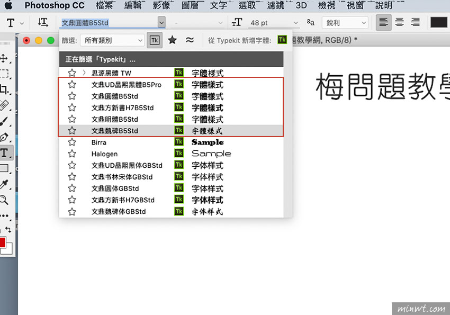Open the 文字 menu
The image size is (450, 315).
coord(219,5)
